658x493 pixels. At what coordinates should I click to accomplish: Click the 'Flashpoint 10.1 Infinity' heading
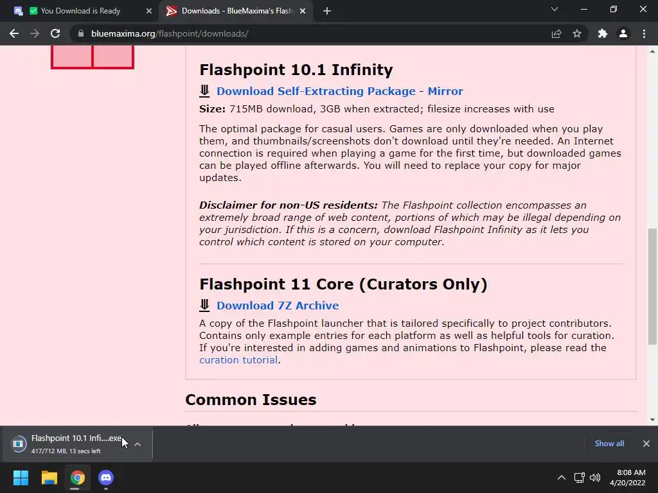296,69
